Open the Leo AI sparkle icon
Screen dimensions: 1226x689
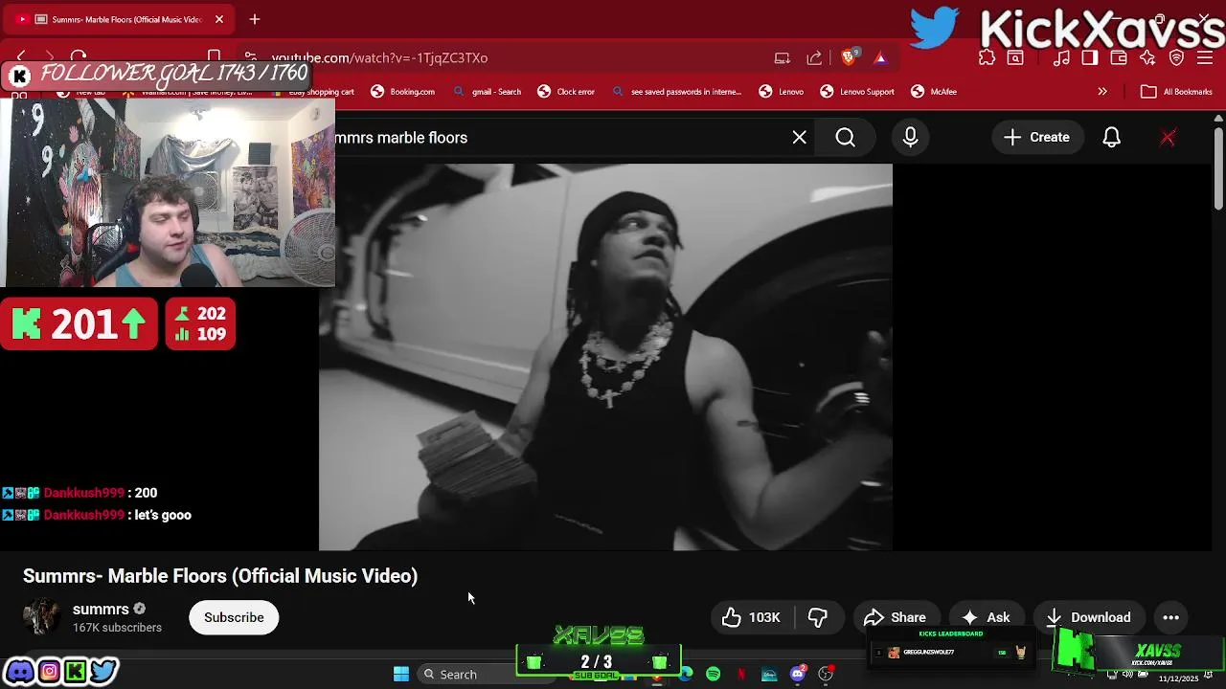pyautogui.click(x=1147, y=57)
